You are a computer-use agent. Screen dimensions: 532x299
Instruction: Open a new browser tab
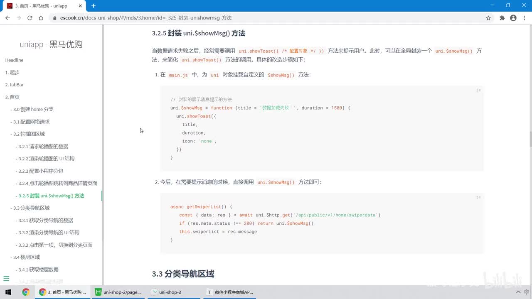pyautogui.click(x=94, y=6)
